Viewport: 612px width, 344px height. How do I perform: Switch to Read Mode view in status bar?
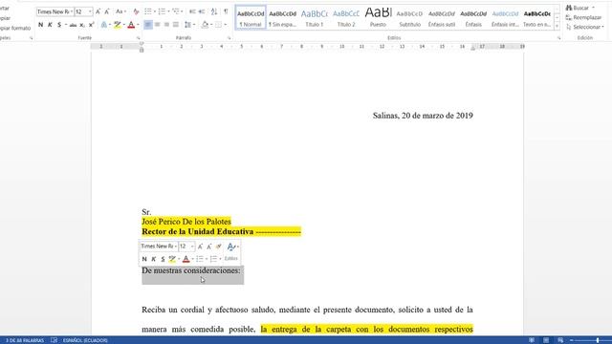[532, 340]
